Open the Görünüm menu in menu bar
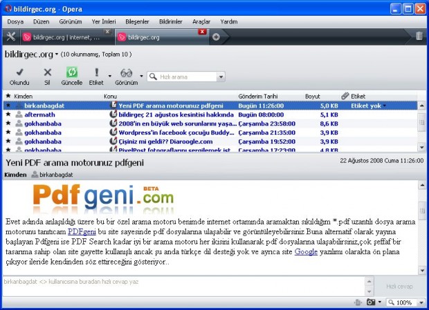Image resolution: width=429 pixels, height=310 pixels. point(71,21)
